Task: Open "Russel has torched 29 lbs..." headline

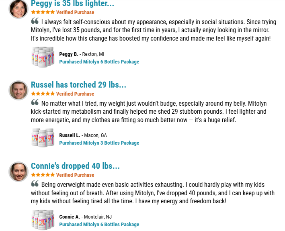Action: click(78, 85)
